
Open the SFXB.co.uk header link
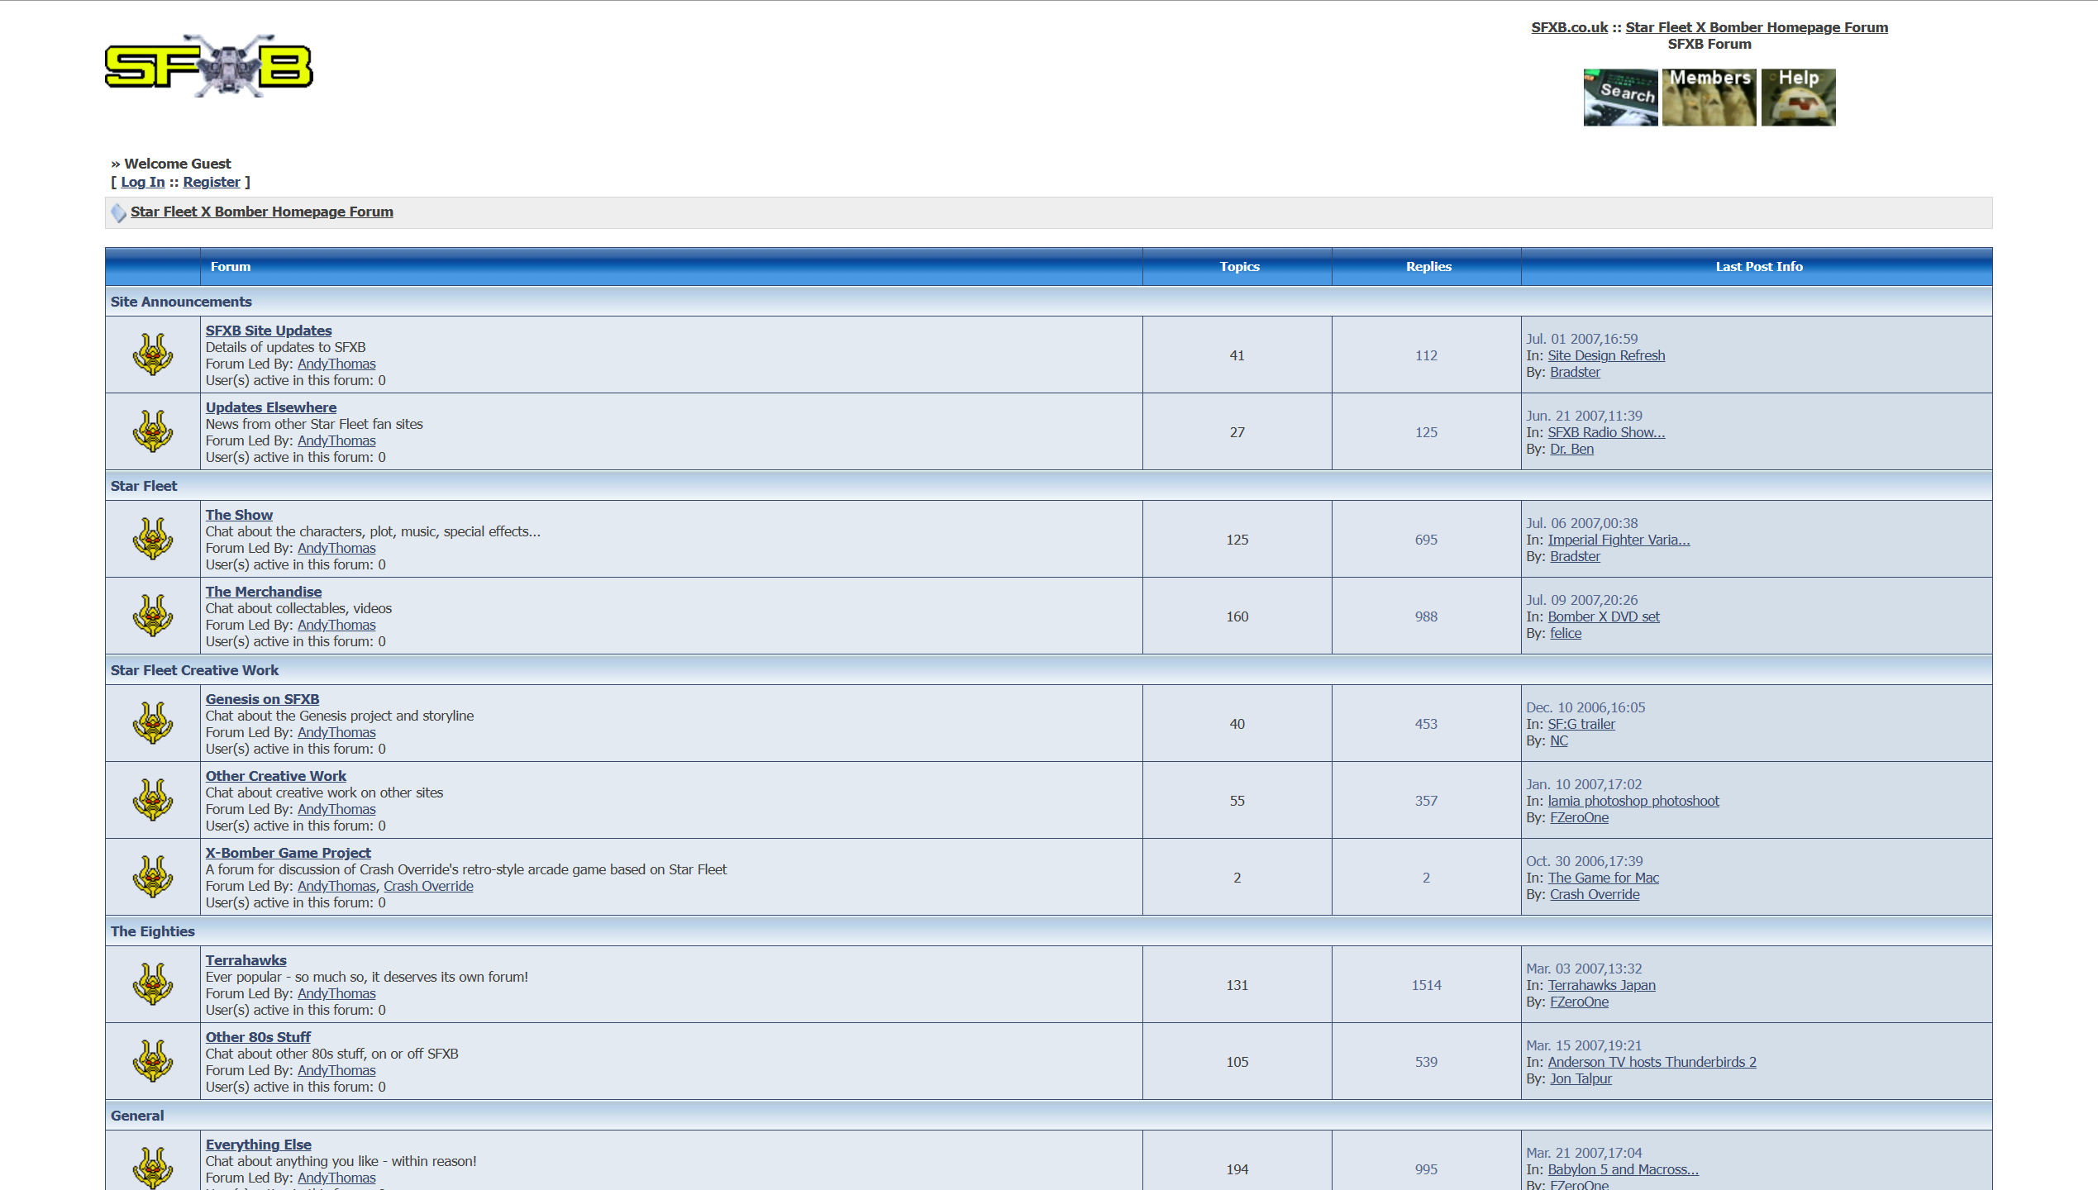coord(1569,27)
